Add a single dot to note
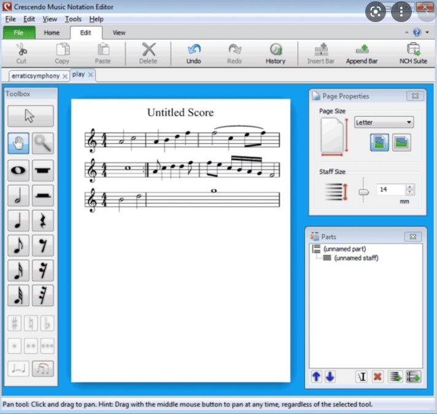437x414 pixels. tap(15, 346)
